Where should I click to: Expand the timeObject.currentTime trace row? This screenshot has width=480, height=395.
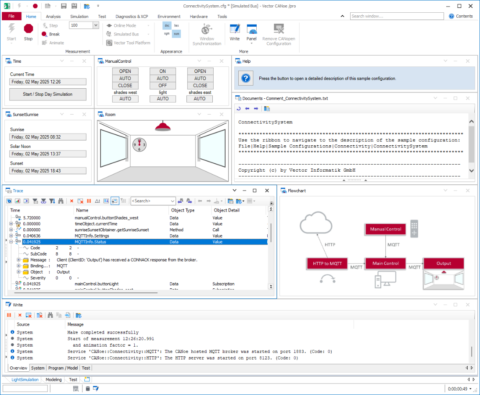[x=11, y=224]
